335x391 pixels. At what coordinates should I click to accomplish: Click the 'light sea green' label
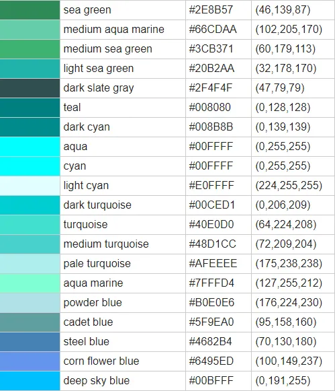tap(99, 69)
